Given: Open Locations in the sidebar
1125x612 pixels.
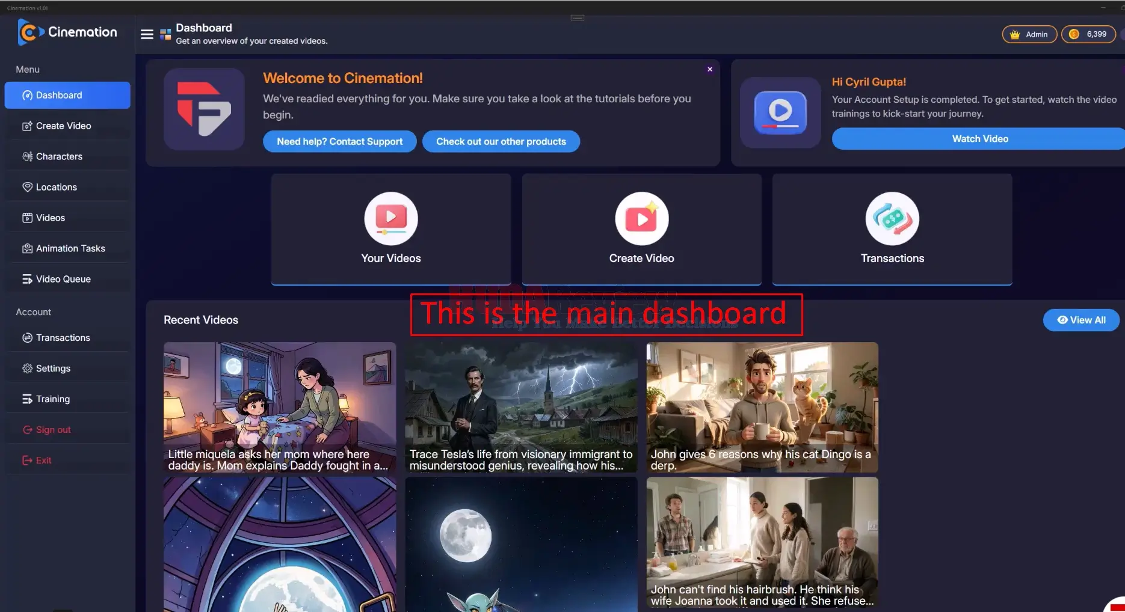Looking at the screenshot, I should pos(67,187).
